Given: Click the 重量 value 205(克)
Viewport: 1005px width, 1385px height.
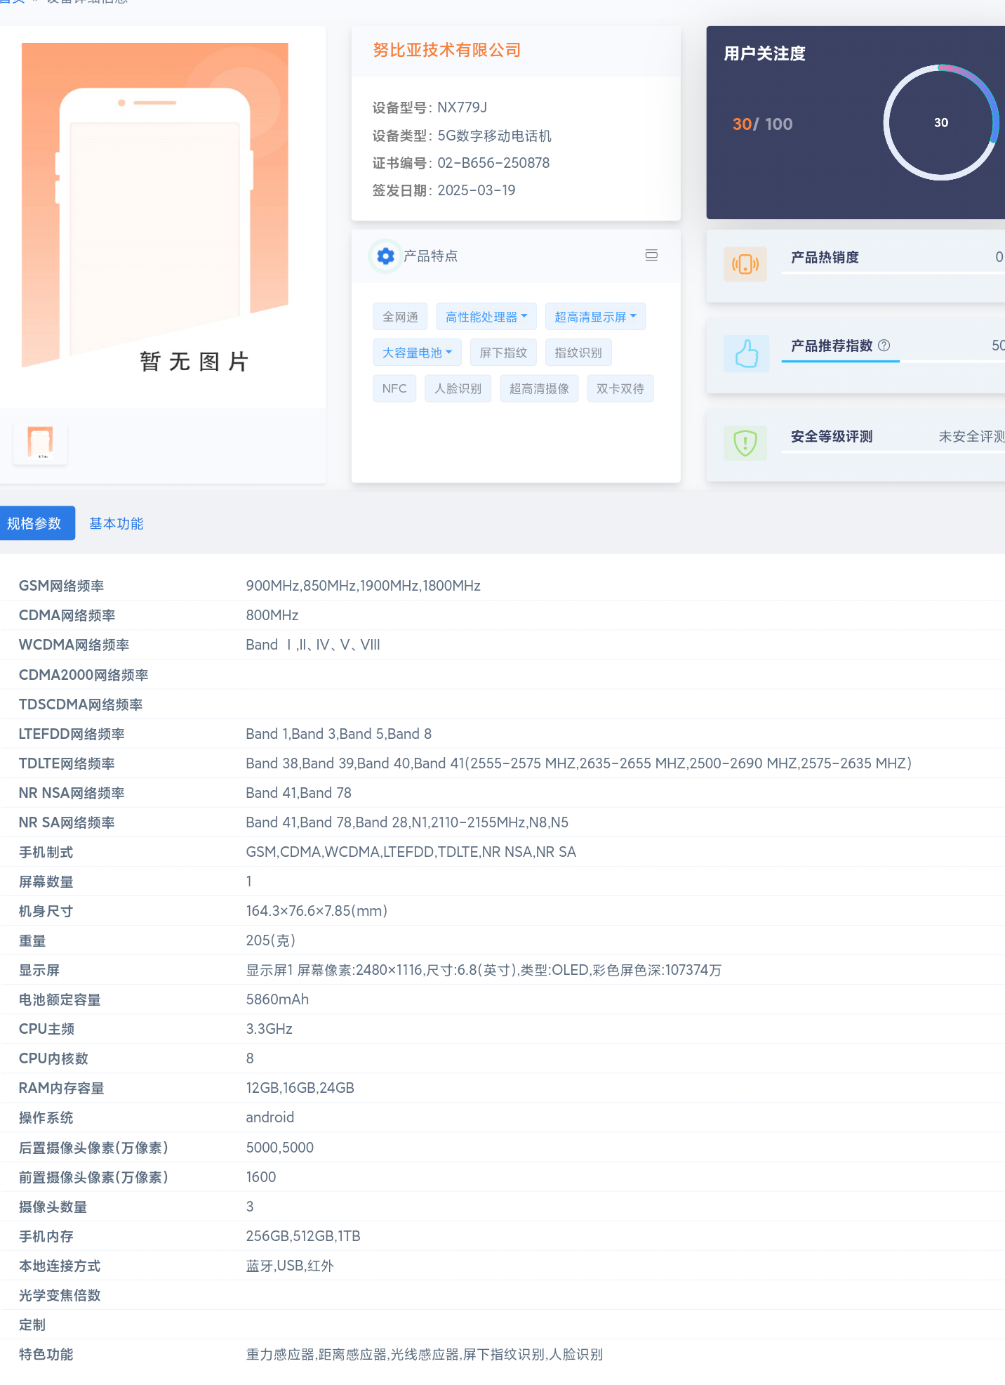Looking at the screenshot, I should pos(271,940).
